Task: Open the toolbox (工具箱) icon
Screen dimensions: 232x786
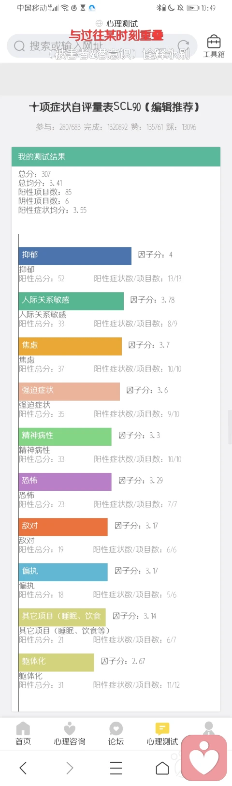Action: (x=214, y=46)
